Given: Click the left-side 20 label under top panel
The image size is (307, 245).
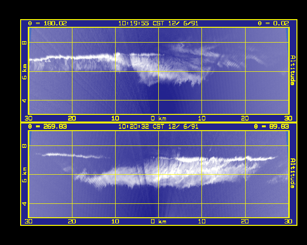Looking at the screenshot, I should click(x=72, y=118).
